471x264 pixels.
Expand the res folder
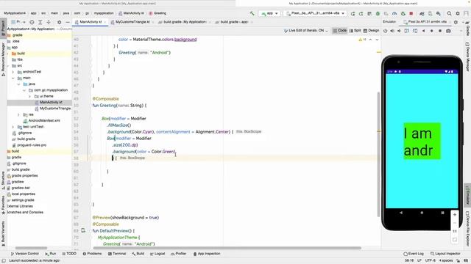(x=18, y=114)
